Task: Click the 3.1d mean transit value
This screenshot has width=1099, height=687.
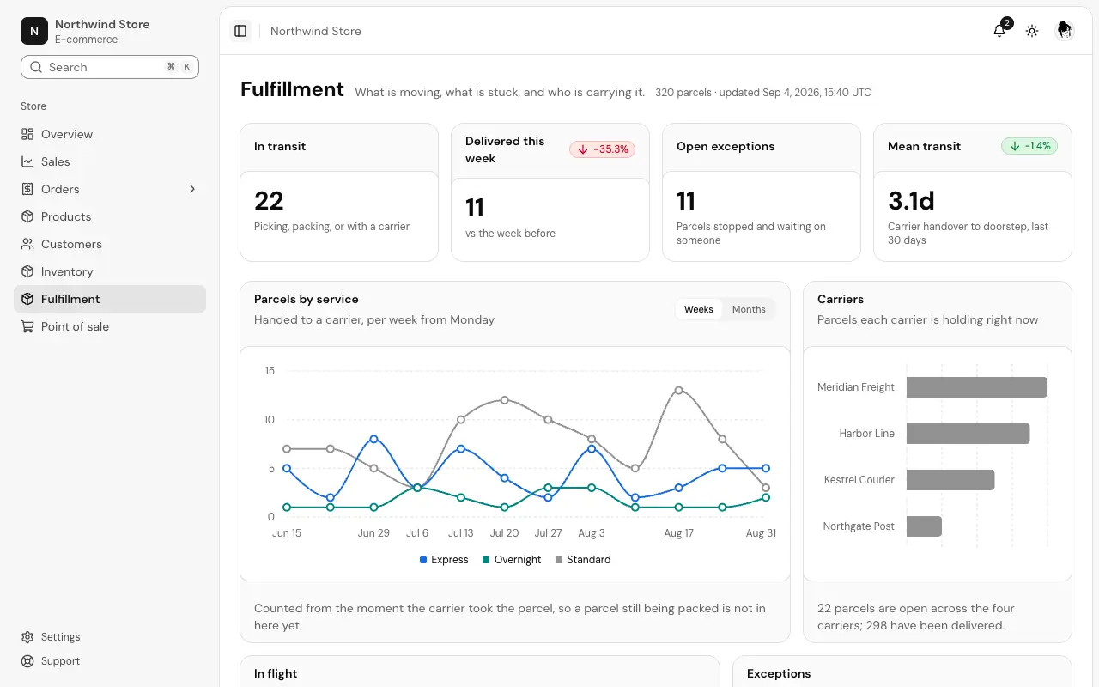Action: point(911,201)
